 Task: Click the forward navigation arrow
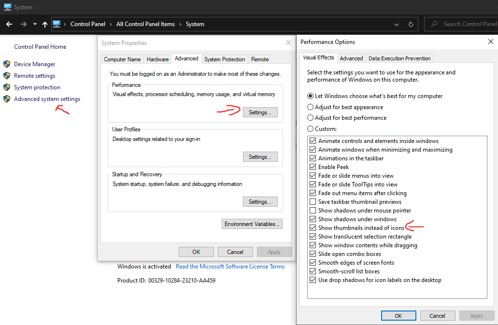point(22,24)
